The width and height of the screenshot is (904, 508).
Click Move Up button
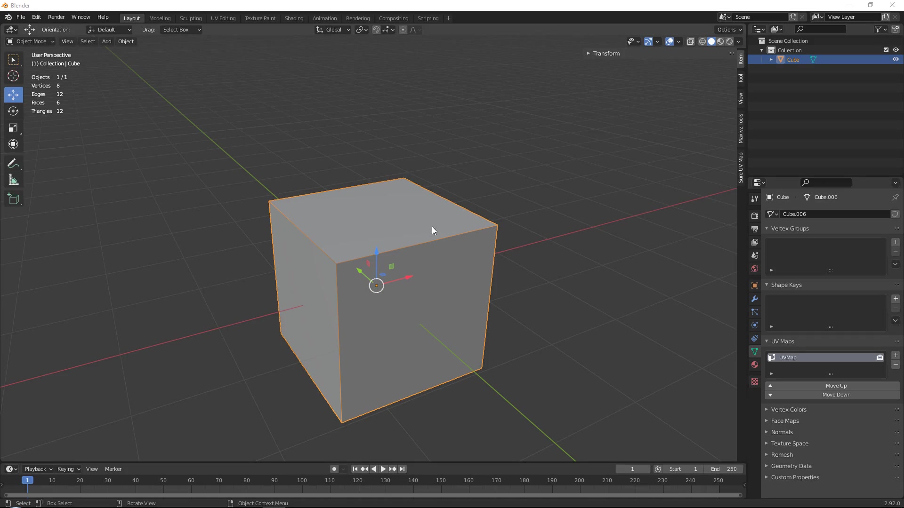832,386
